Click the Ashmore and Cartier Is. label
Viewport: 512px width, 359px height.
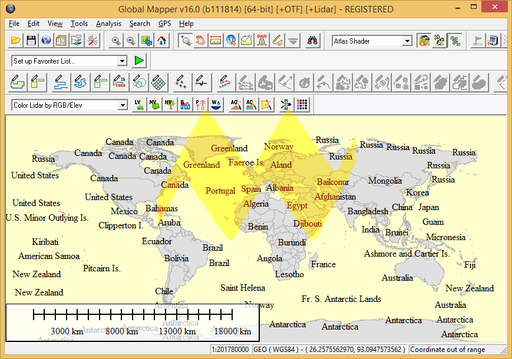point(407,254)
